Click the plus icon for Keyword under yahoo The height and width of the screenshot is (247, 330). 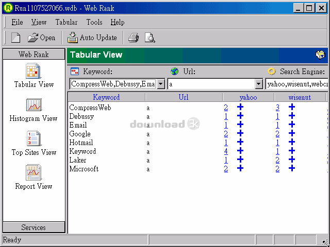tap(240, 151)
